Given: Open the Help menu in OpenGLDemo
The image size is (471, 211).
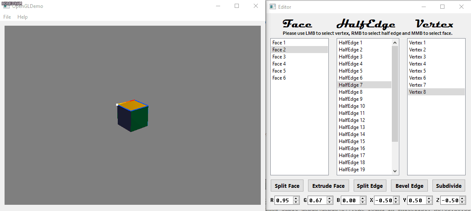Looking at the screenshot, I should click(22, 17).
